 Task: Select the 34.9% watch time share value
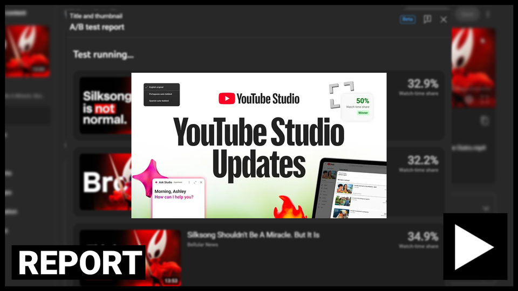click(x=422, y=237)
